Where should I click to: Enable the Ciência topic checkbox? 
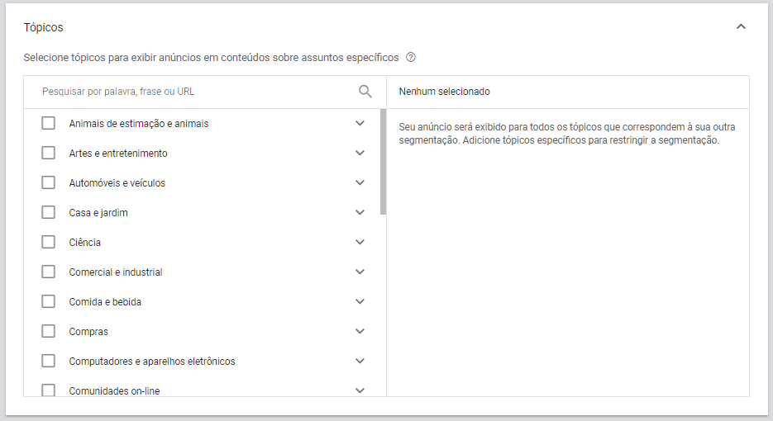point(48,242)
